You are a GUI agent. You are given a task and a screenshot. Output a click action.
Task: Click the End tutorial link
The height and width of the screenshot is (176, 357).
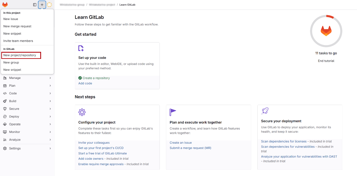pos(326,61)
